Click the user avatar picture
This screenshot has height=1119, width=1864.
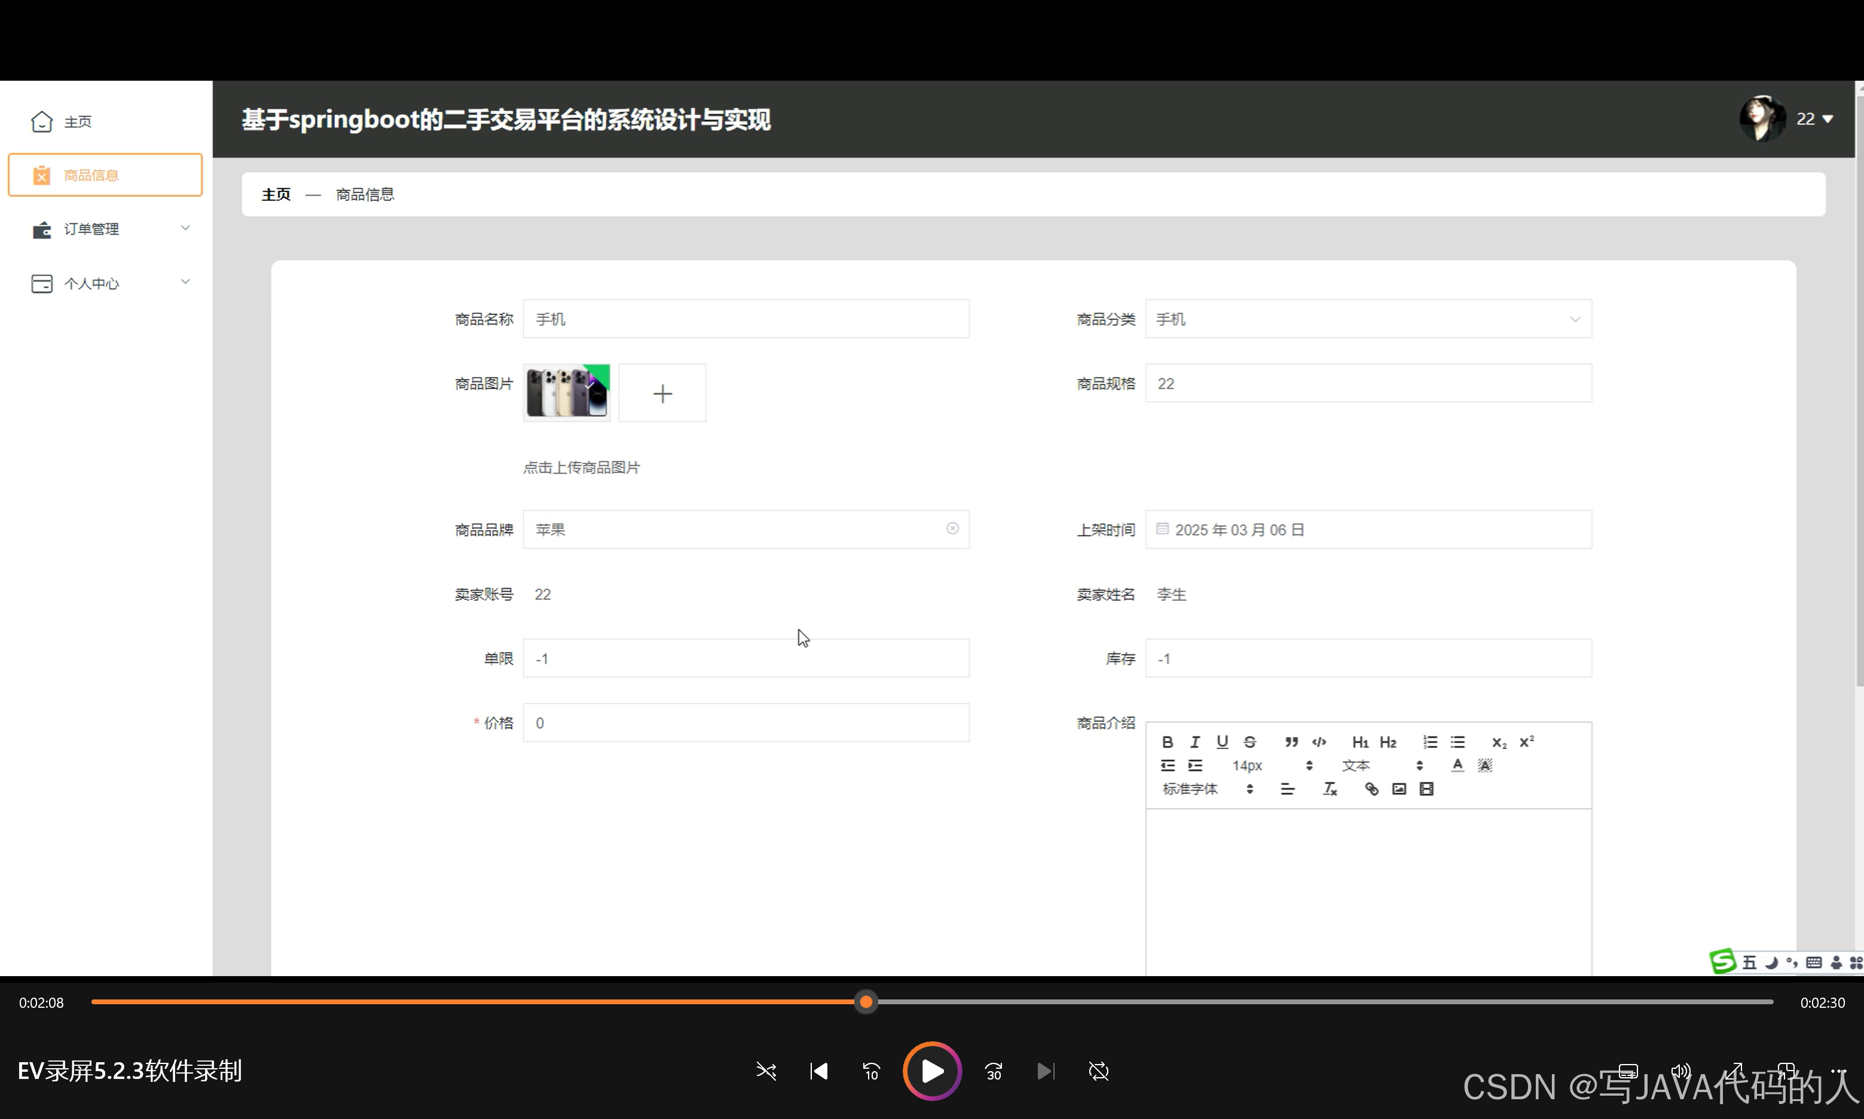pyautogui.click(x=1762, y=118)
